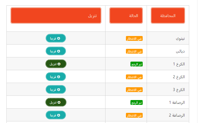Click the قريبا button in the نينوى row

(x=56, y=38)
